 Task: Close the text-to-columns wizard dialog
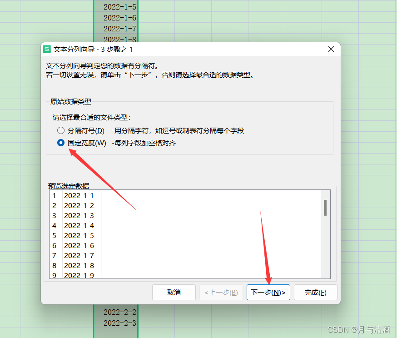(331, 49)
